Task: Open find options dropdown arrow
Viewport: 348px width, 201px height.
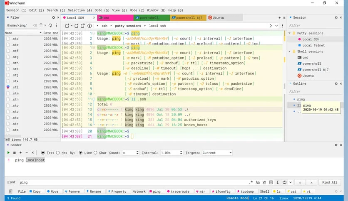Action: click(x=290, y=182)
